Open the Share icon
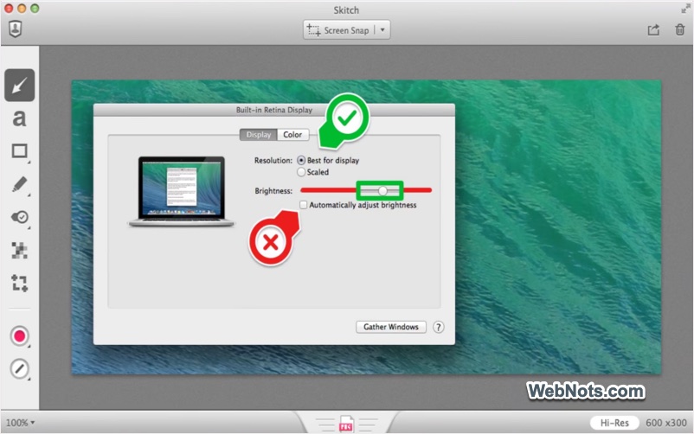 653,29
